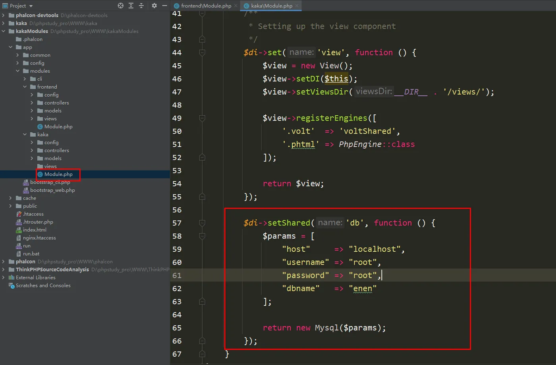Click the index.html file icon
This screenshot has height=365, width=556.
click(x=19, y=230)
